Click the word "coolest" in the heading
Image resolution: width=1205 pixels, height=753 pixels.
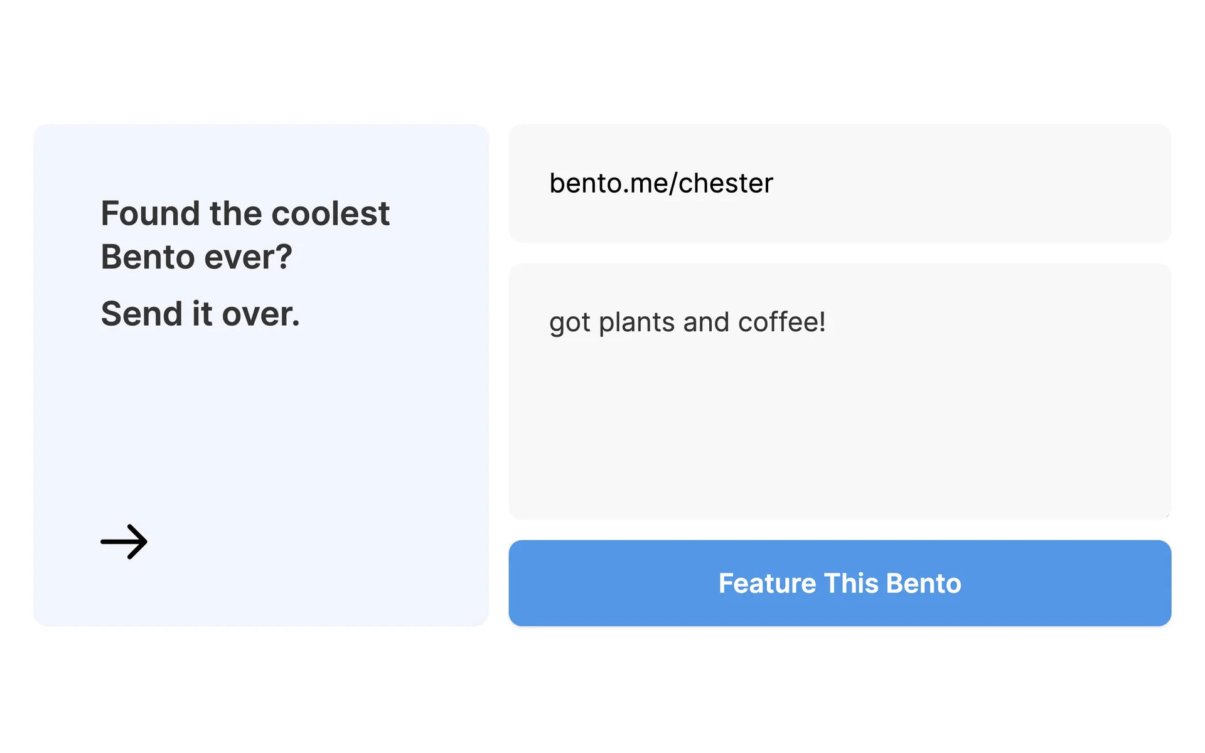click(330, 214)
